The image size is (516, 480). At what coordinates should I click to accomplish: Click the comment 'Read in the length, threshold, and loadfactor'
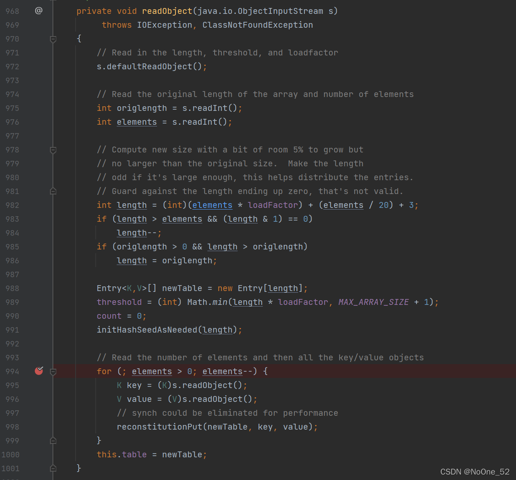[x=217, y=53]
